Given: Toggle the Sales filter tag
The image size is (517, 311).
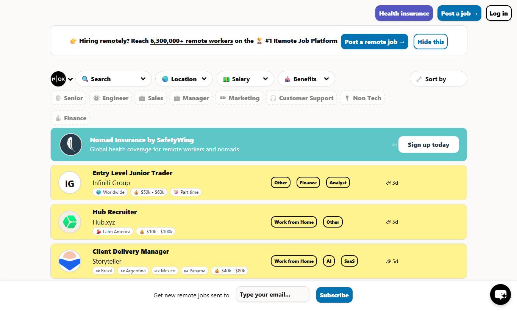Looking at the screenshot, I should (151, 98).
